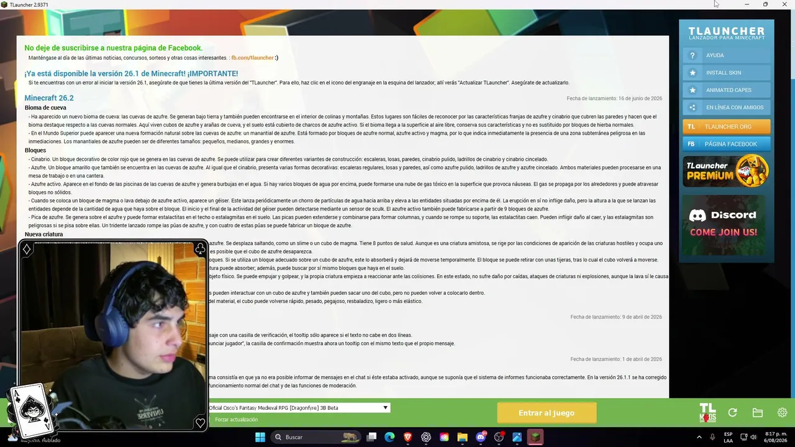Click the Minecraft 26.2 heading
The height and width of the screenshot is (447, 795).
tap(49, 98)
